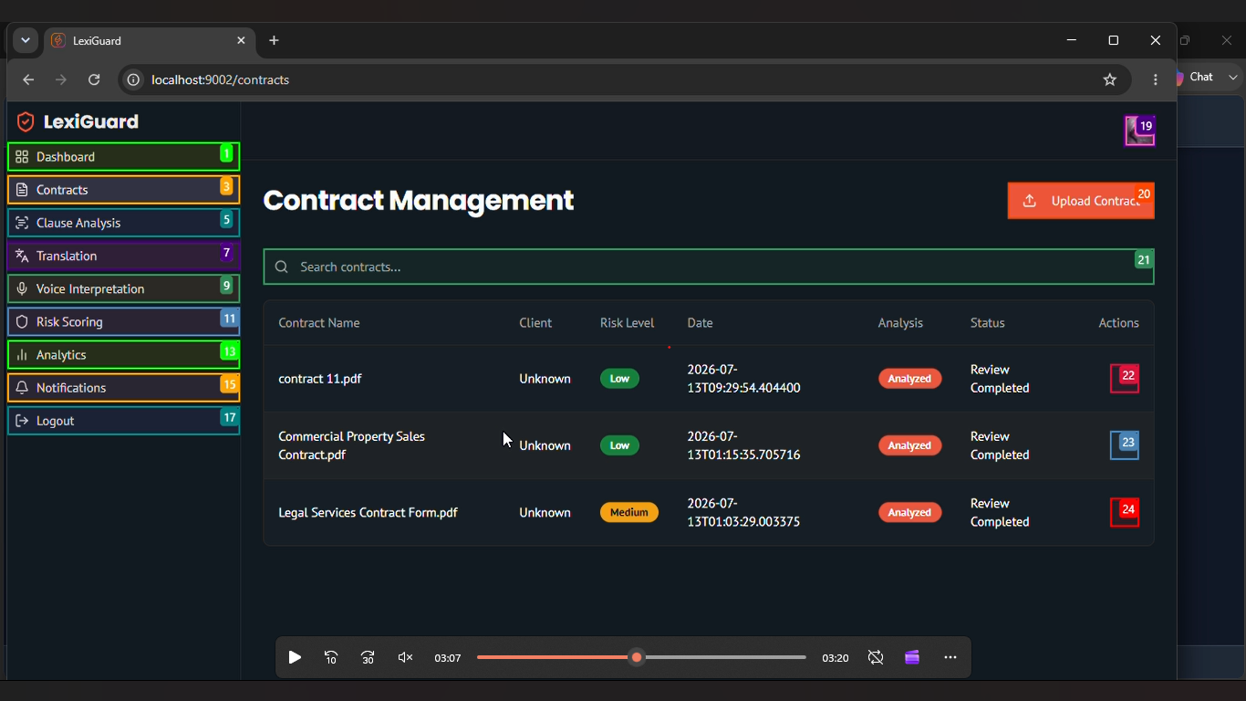Close the LexiGuard browser tab
1246x701 pixels.
241,40
